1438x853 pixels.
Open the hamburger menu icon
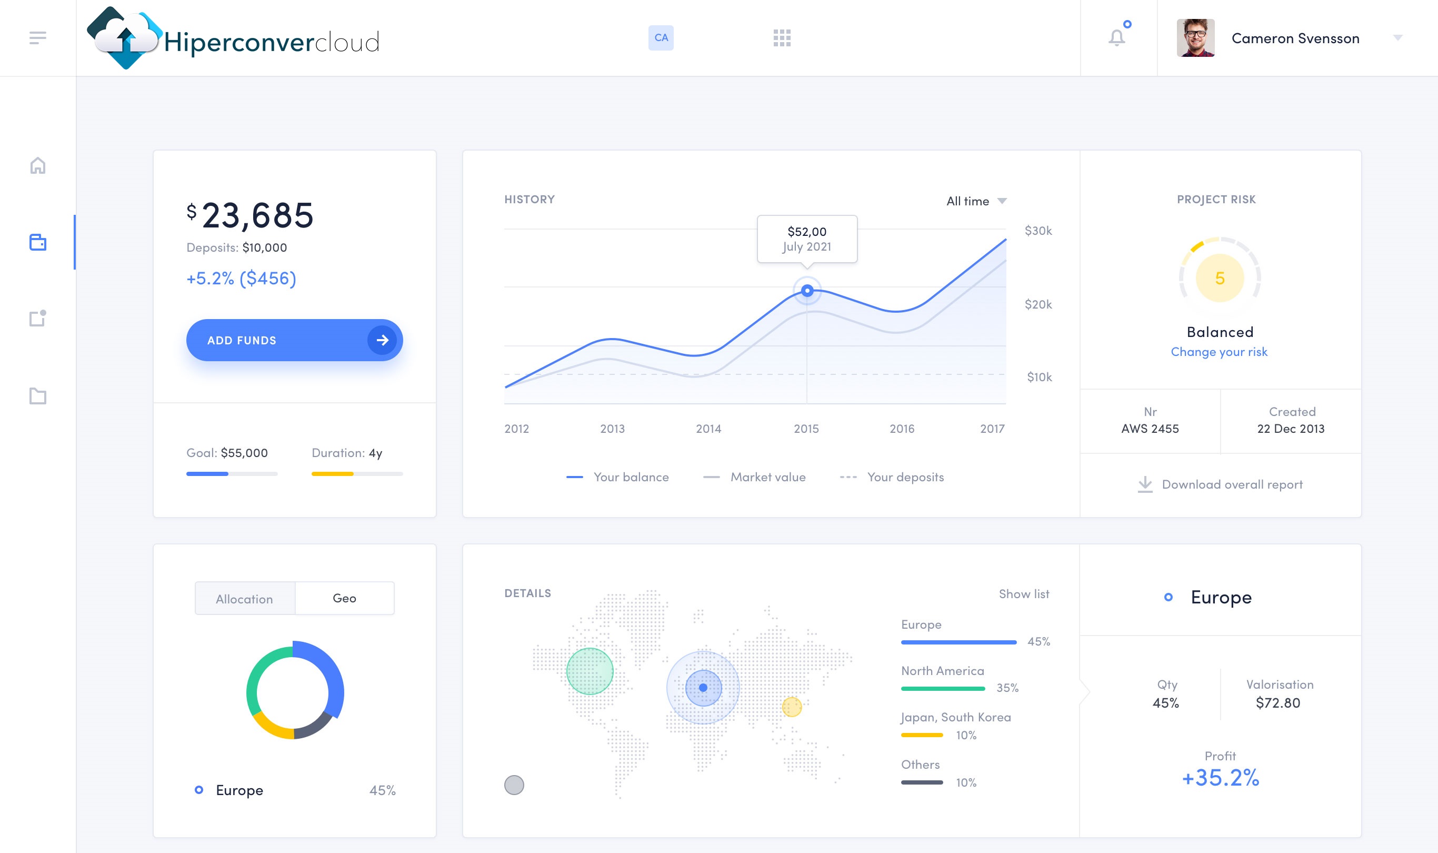point(37,38)
